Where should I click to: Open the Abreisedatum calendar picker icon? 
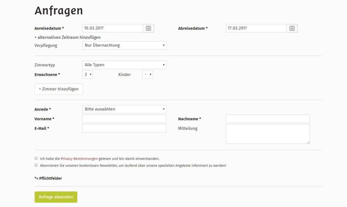click(292, 28)
